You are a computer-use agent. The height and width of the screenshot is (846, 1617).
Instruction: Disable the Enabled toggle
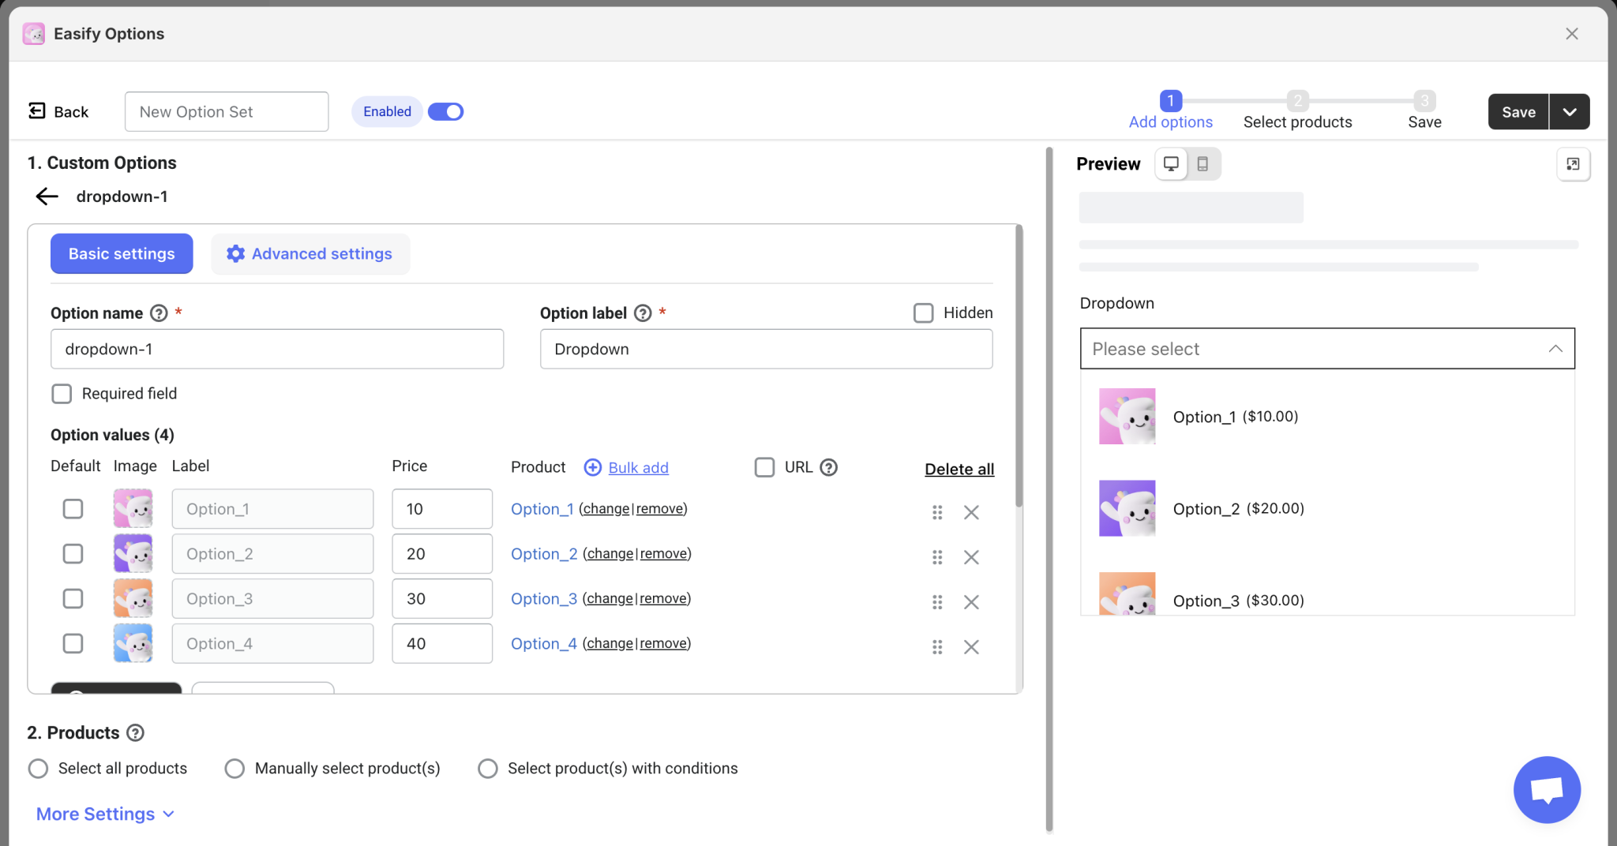(445, 111)
